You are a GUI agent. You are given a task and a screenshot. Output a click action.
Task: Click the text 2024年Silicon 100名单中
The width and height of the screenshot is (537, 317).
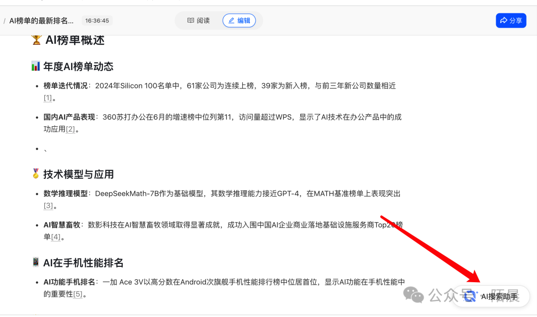click(x=137, y=85)
